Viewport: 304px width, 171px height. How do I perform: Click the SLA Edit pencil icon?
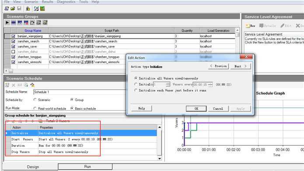(x=286, y=26)
